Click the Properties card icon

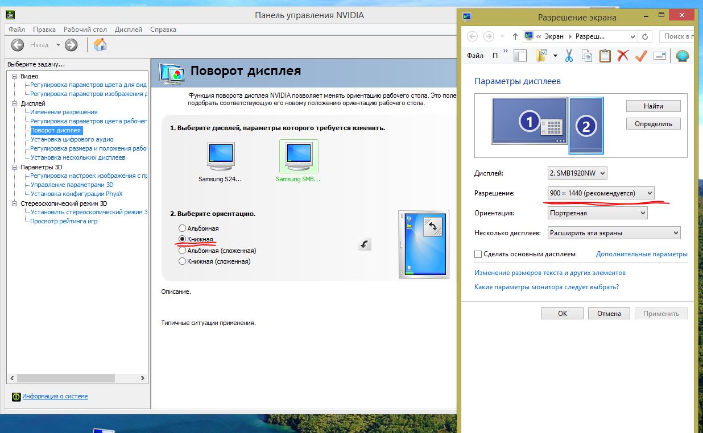(659, 56)
